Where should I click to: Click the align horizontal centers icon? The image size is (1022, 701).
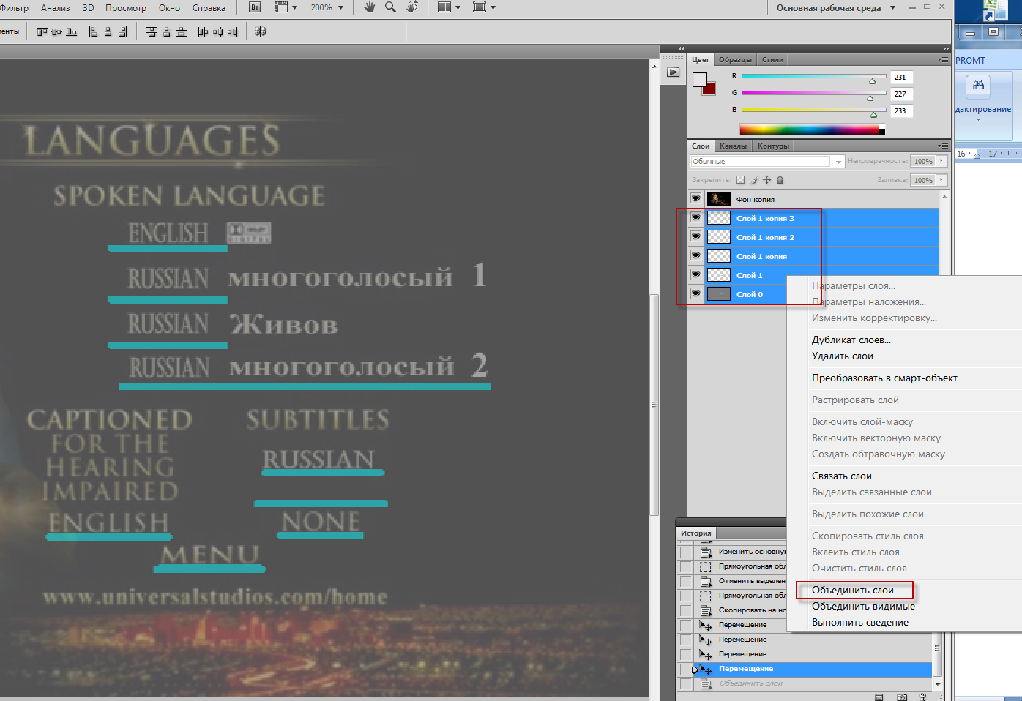pyautogui.click(x=108, y=31)
